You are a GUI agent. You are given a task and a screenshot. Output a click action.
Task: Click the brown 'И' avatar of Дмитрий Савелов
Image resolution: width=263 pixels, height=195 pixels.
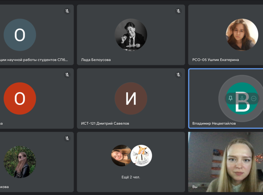pyautogui.click(x=131, y=98)
